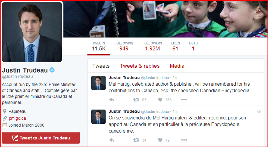Reply to the Mel Hurtig English tweet
The height and width of the screenshot is (147, 268).
[112, 100]
